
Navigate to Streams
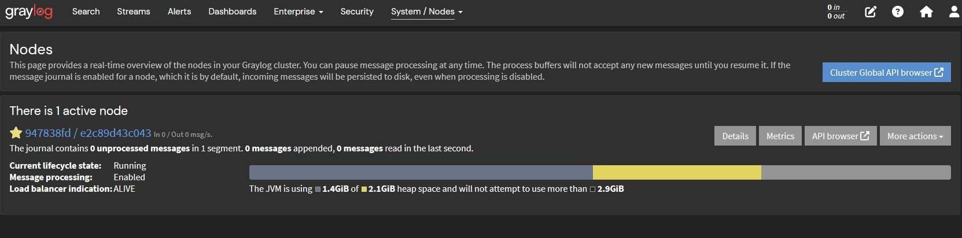[133, 12]
